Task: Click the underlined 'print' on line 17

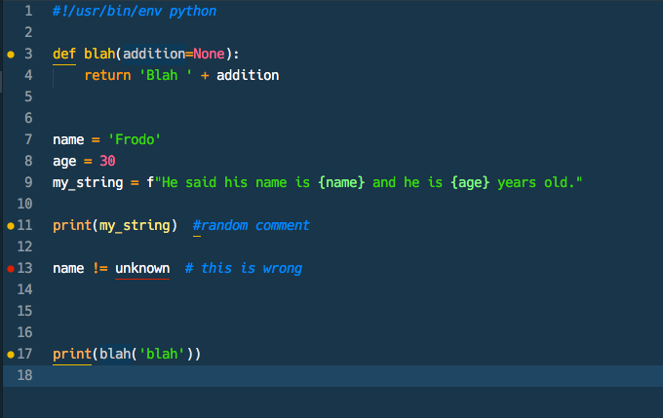Action: 72,354
